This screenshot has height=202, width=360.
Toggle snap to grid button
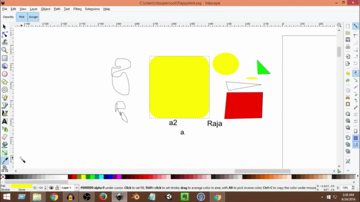355,138
